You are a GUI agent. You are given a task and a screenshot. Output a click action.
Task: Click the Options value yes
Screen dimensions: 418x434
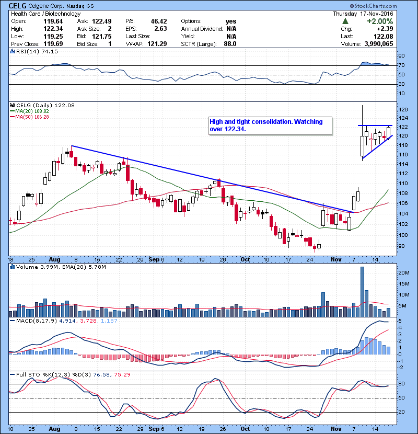pos(231,21)
